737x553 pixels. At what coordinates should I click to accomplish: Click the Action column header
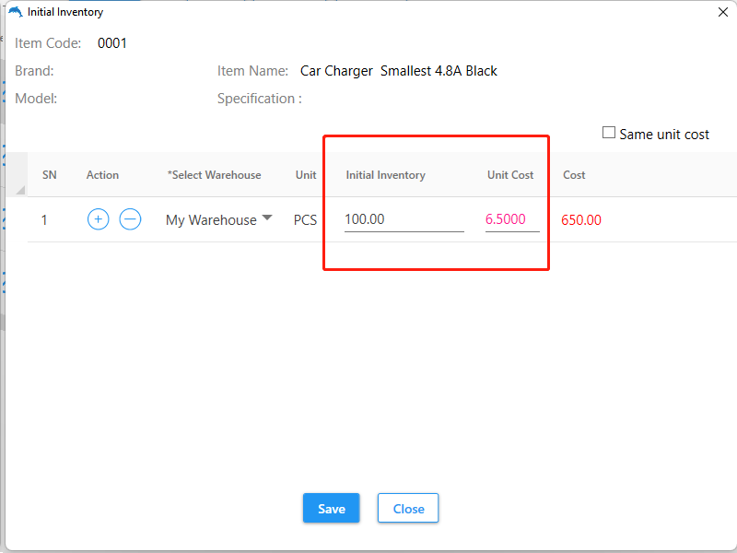[x=102, y=175]
